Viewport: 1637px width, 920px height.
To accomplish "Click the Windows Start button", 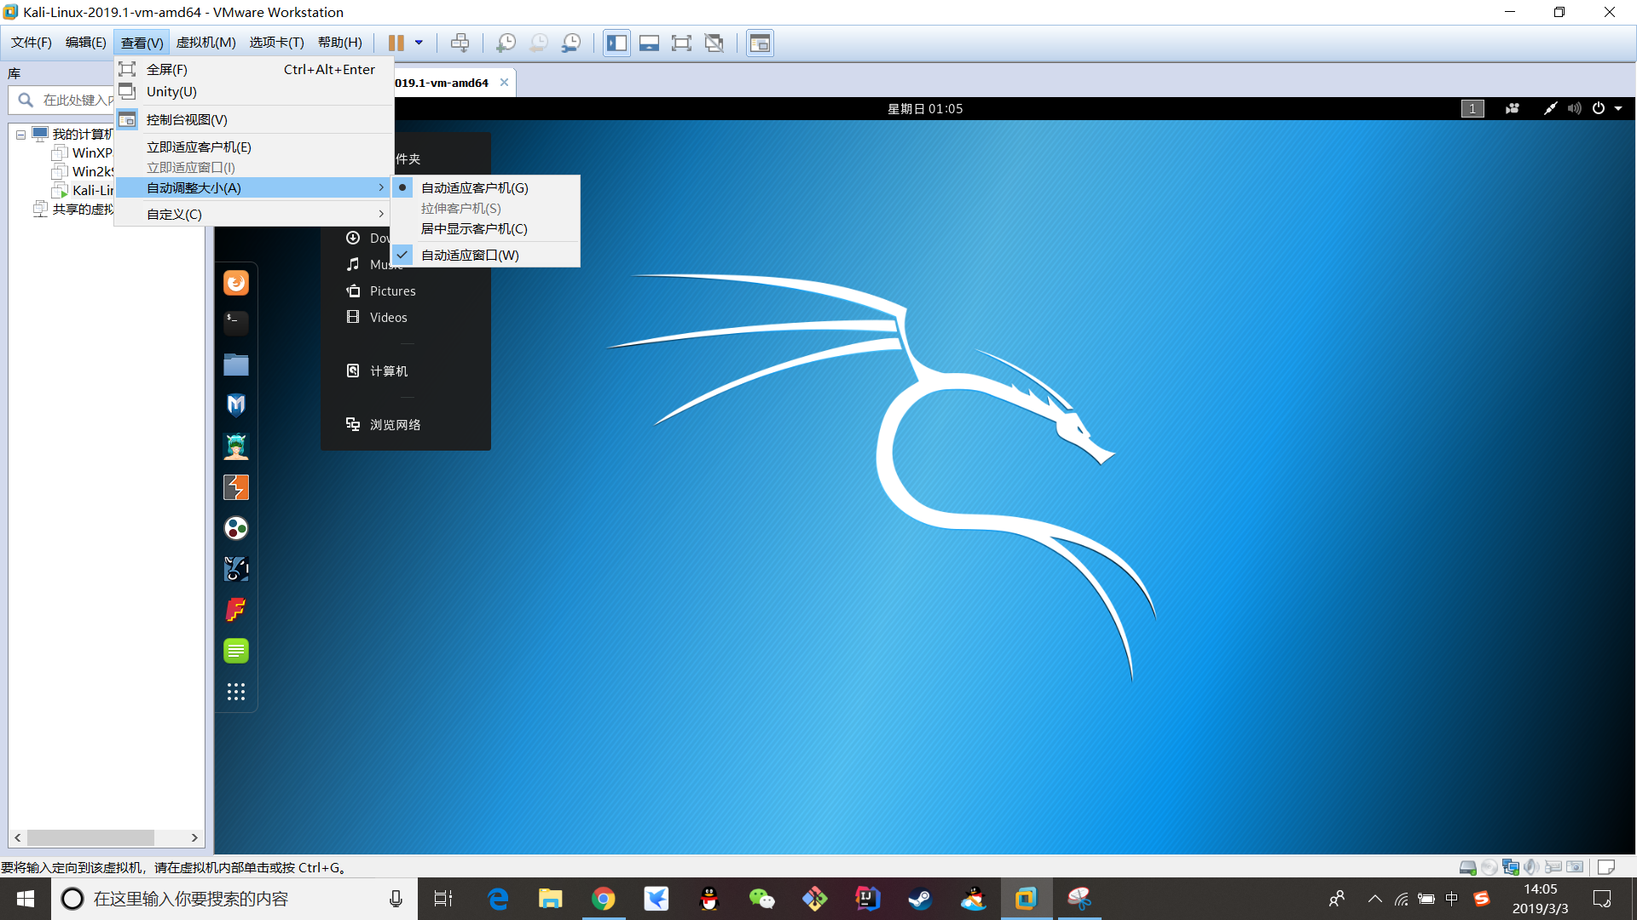I will (x=26, y=899).
